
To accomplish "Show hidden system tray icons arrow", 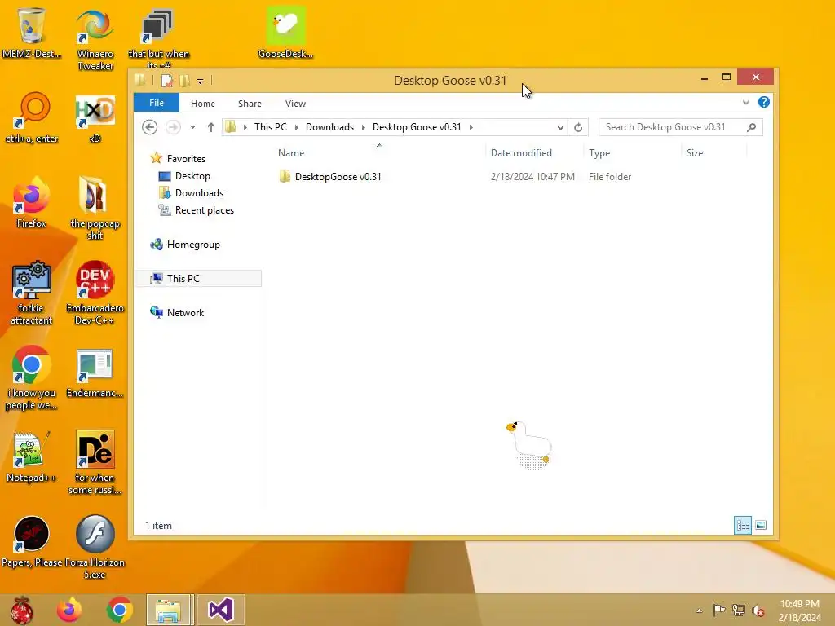I will pos(699,611).
